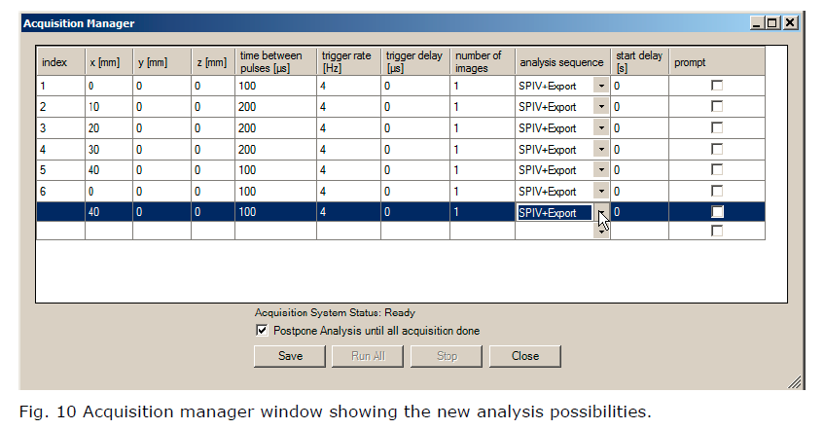
Task: Enable prompt checkbox for row 1
Action: click(x=717, y=87)
